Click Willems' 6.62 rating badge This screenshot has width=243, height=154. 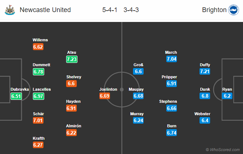38,47
